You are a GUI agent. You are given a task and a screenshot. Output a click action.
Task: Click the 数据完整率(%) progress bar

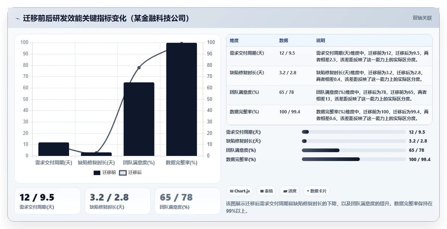point(354,160)
